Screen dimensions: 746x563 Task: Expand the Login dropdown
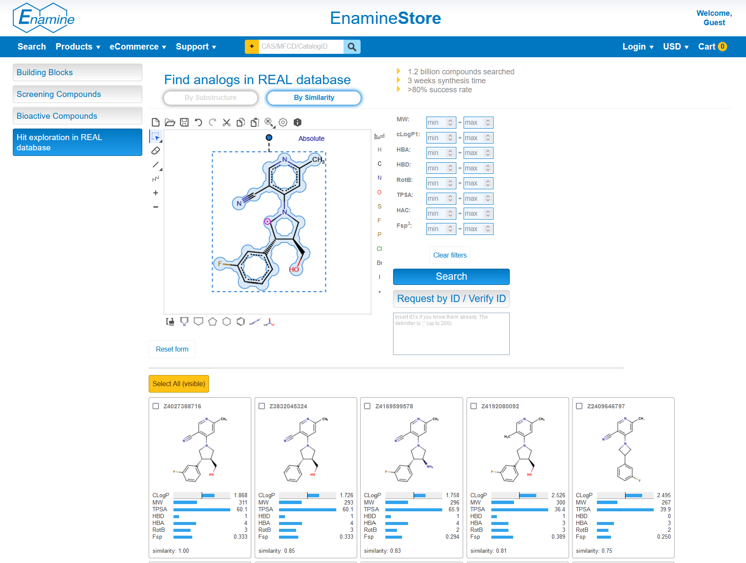point(637,47)
